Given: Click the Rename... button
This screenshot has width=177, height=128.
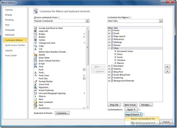Looking at the screenshot, I should 146,105.
